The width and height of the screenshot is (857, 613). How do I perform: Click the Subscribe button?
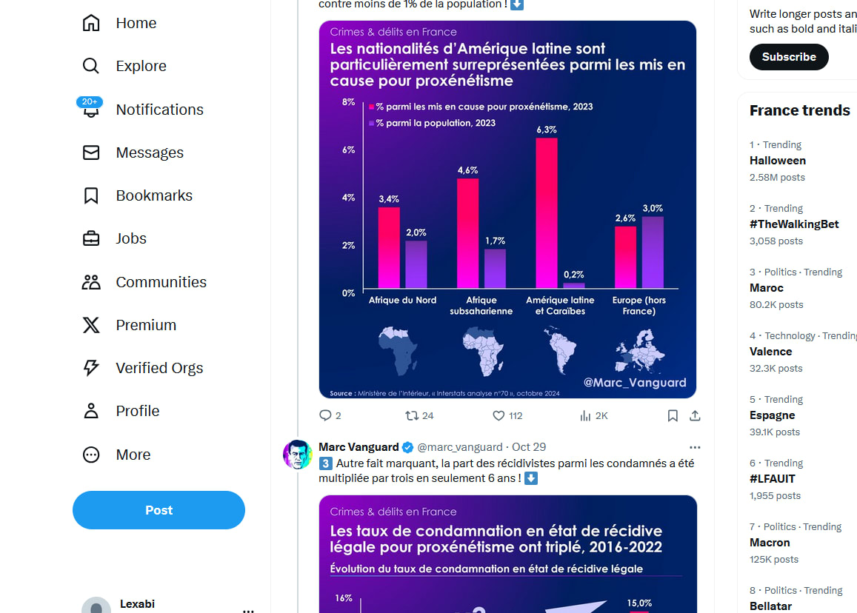click(x=789, y=57)
